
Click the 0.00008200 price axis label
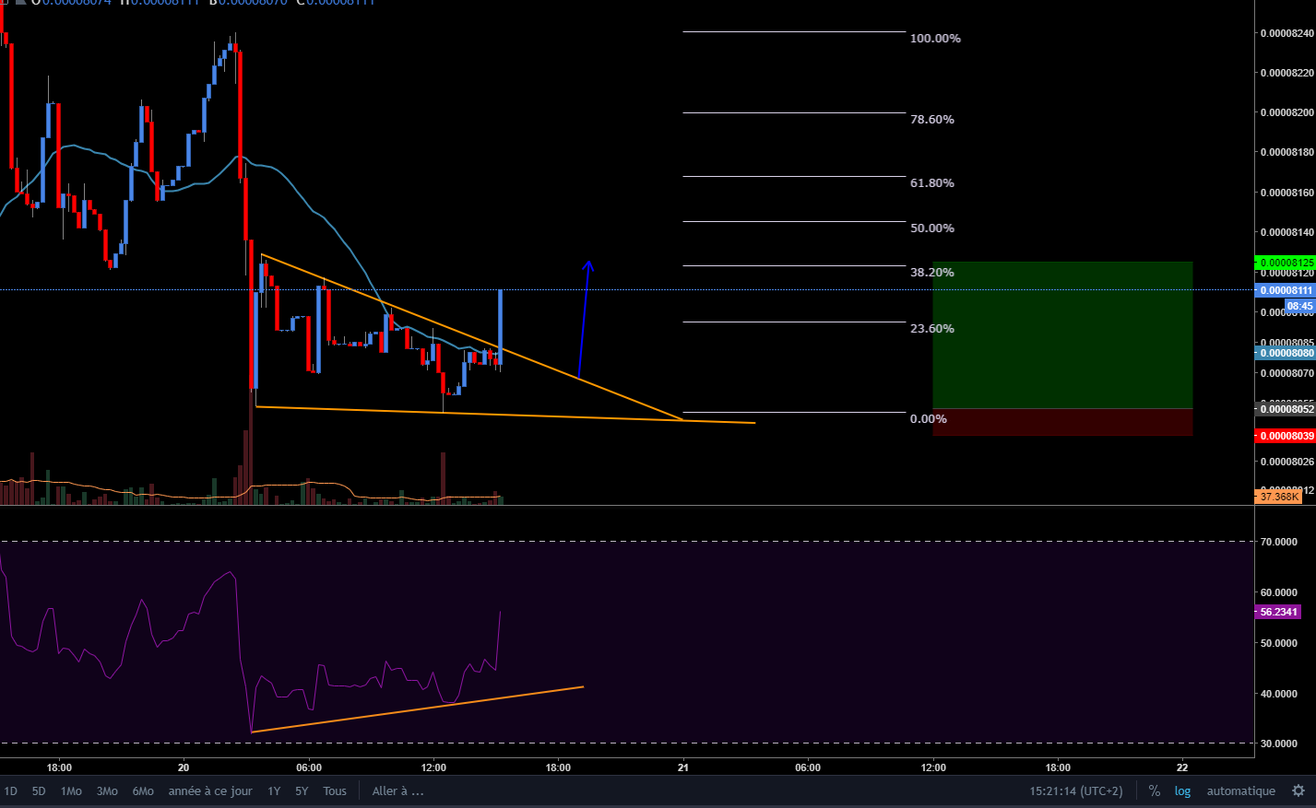(1287, 112)
